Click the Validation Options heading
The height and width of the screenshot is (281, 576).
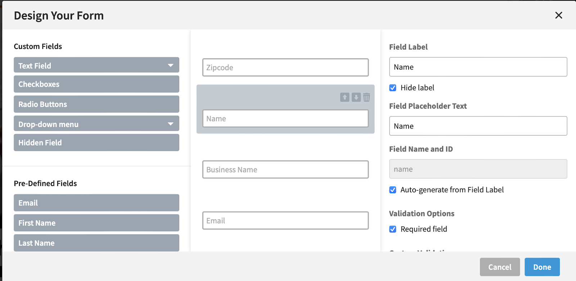(x=422, y=214)
